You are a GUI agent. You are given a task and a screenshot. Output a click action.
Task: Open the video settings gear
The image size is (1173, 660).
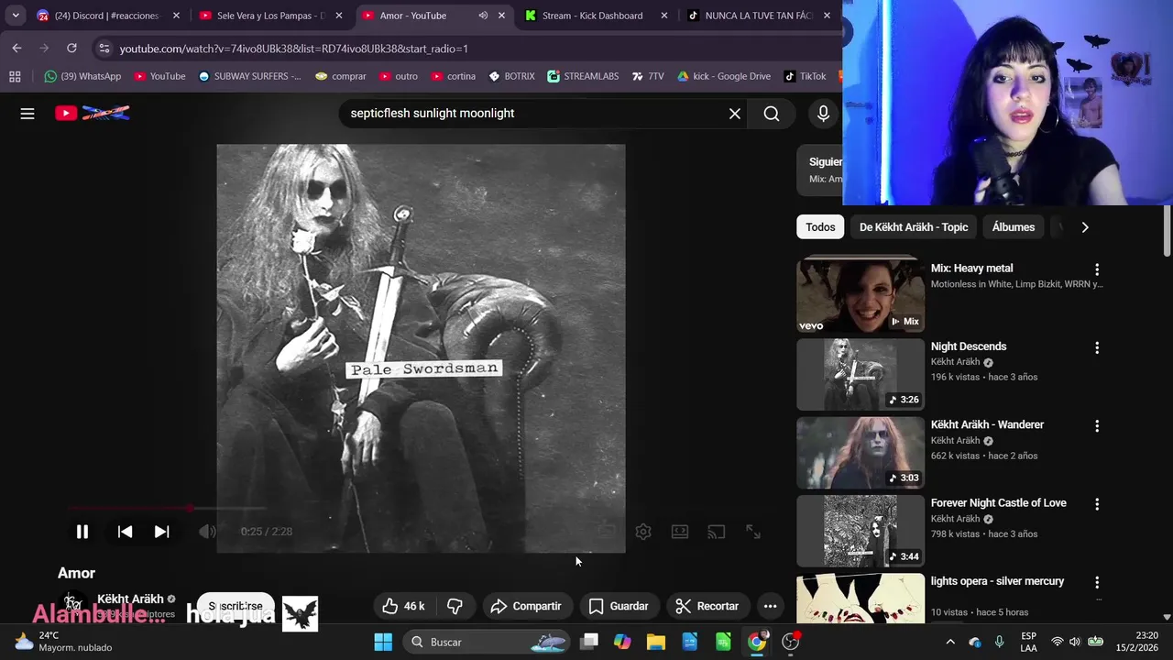tap(643, 532)
